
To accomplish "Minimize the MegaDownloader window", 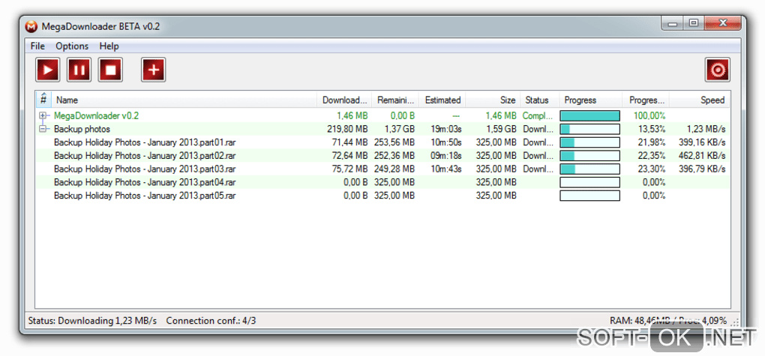I will (673, 23).
